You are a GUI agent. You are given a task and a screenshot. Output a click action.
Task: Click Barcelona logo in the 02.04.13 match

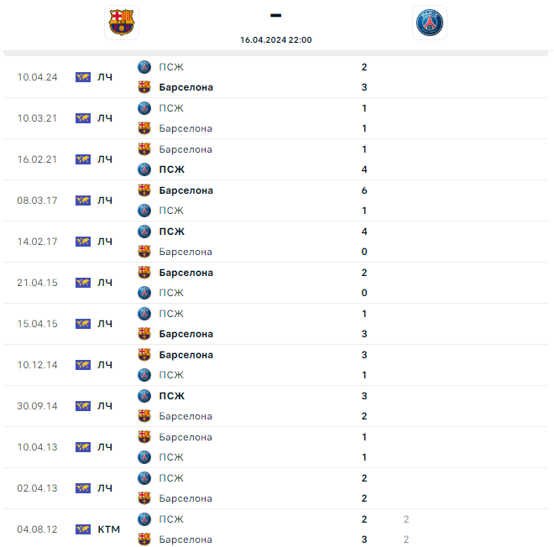tap(144, 498)
